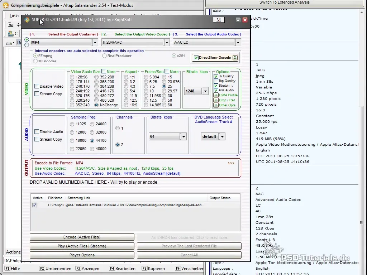Select 480:320 video scale size
The image size is (367, 275).
96,100
